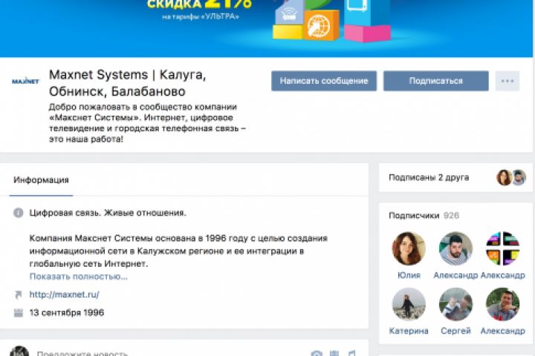This screenshot has width=535, height=356.
Task: Click your avatar beside the post box
Action: [x=19, y=352]
